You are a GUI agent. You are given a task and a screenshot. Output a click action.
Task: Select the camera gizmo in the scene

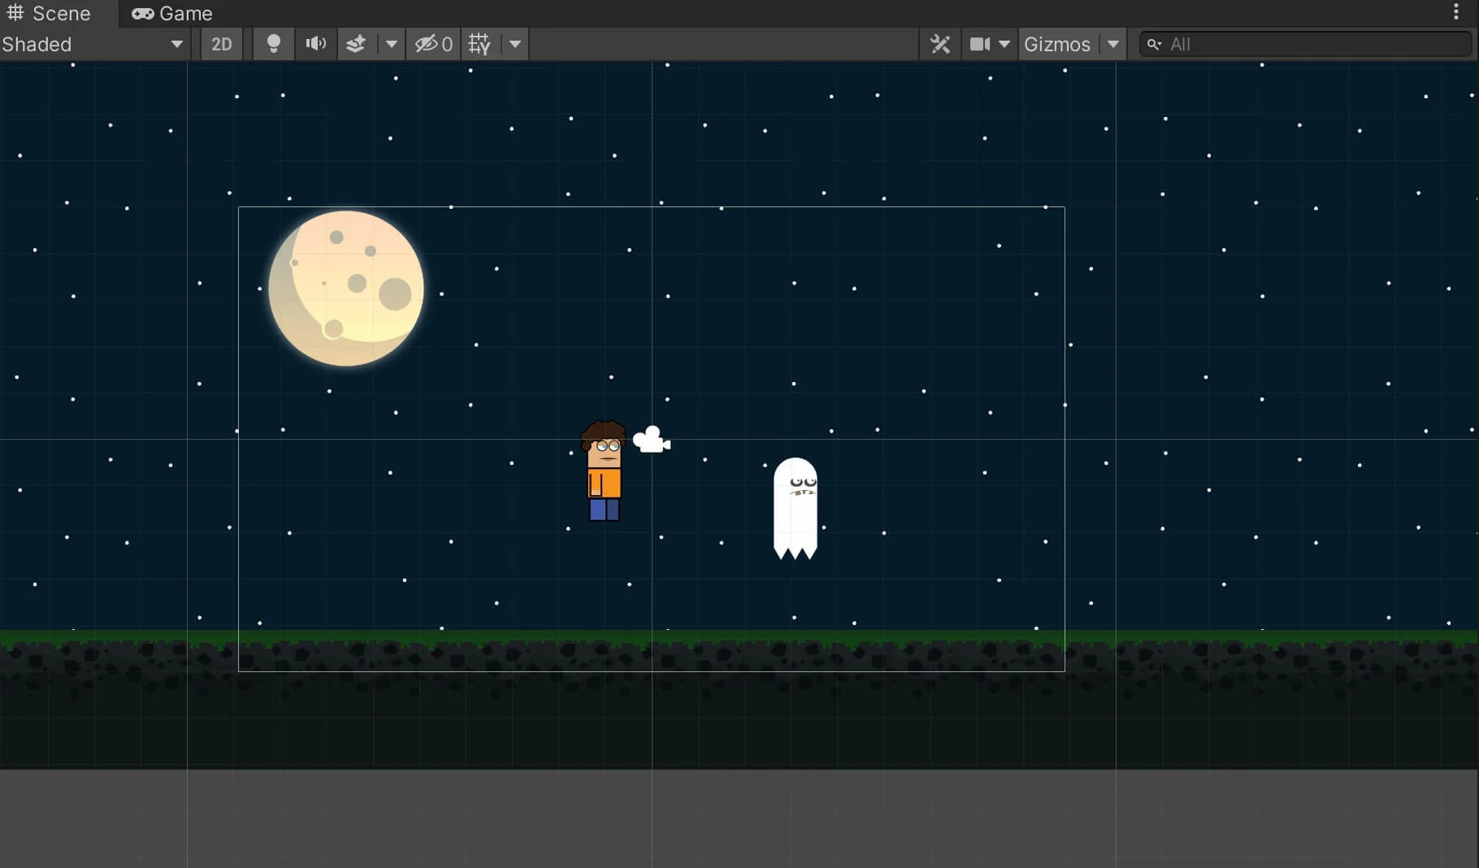(x=652, y=440)
